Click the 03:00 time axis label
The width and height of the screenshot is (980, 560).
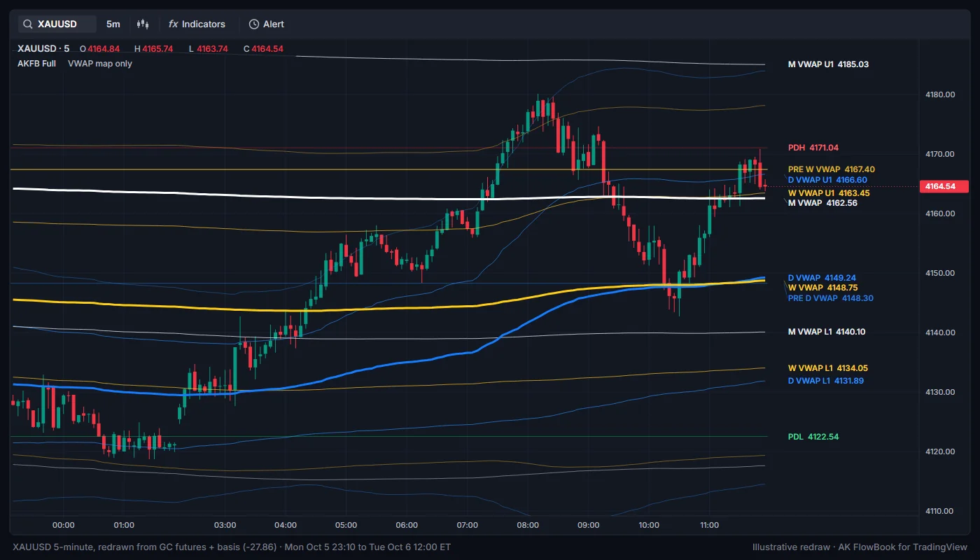tap(225, 525)
